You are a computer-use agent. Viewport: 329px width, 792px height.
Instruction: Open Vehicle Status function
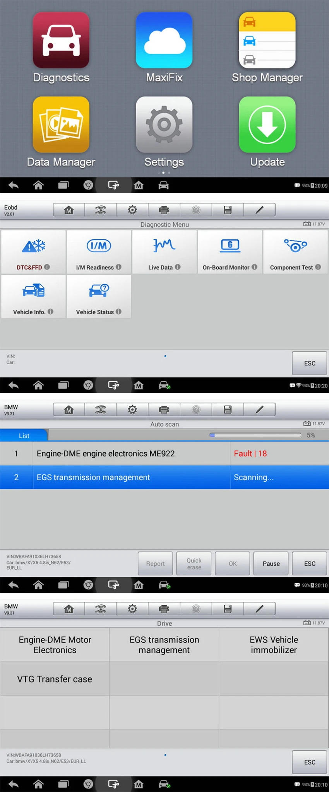(99, 297)
